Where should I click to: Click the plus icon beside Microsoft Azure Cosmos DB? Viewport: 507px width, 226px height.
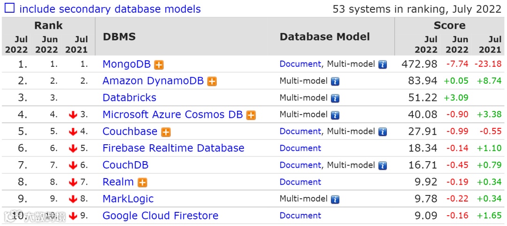(x=251, y=116)
